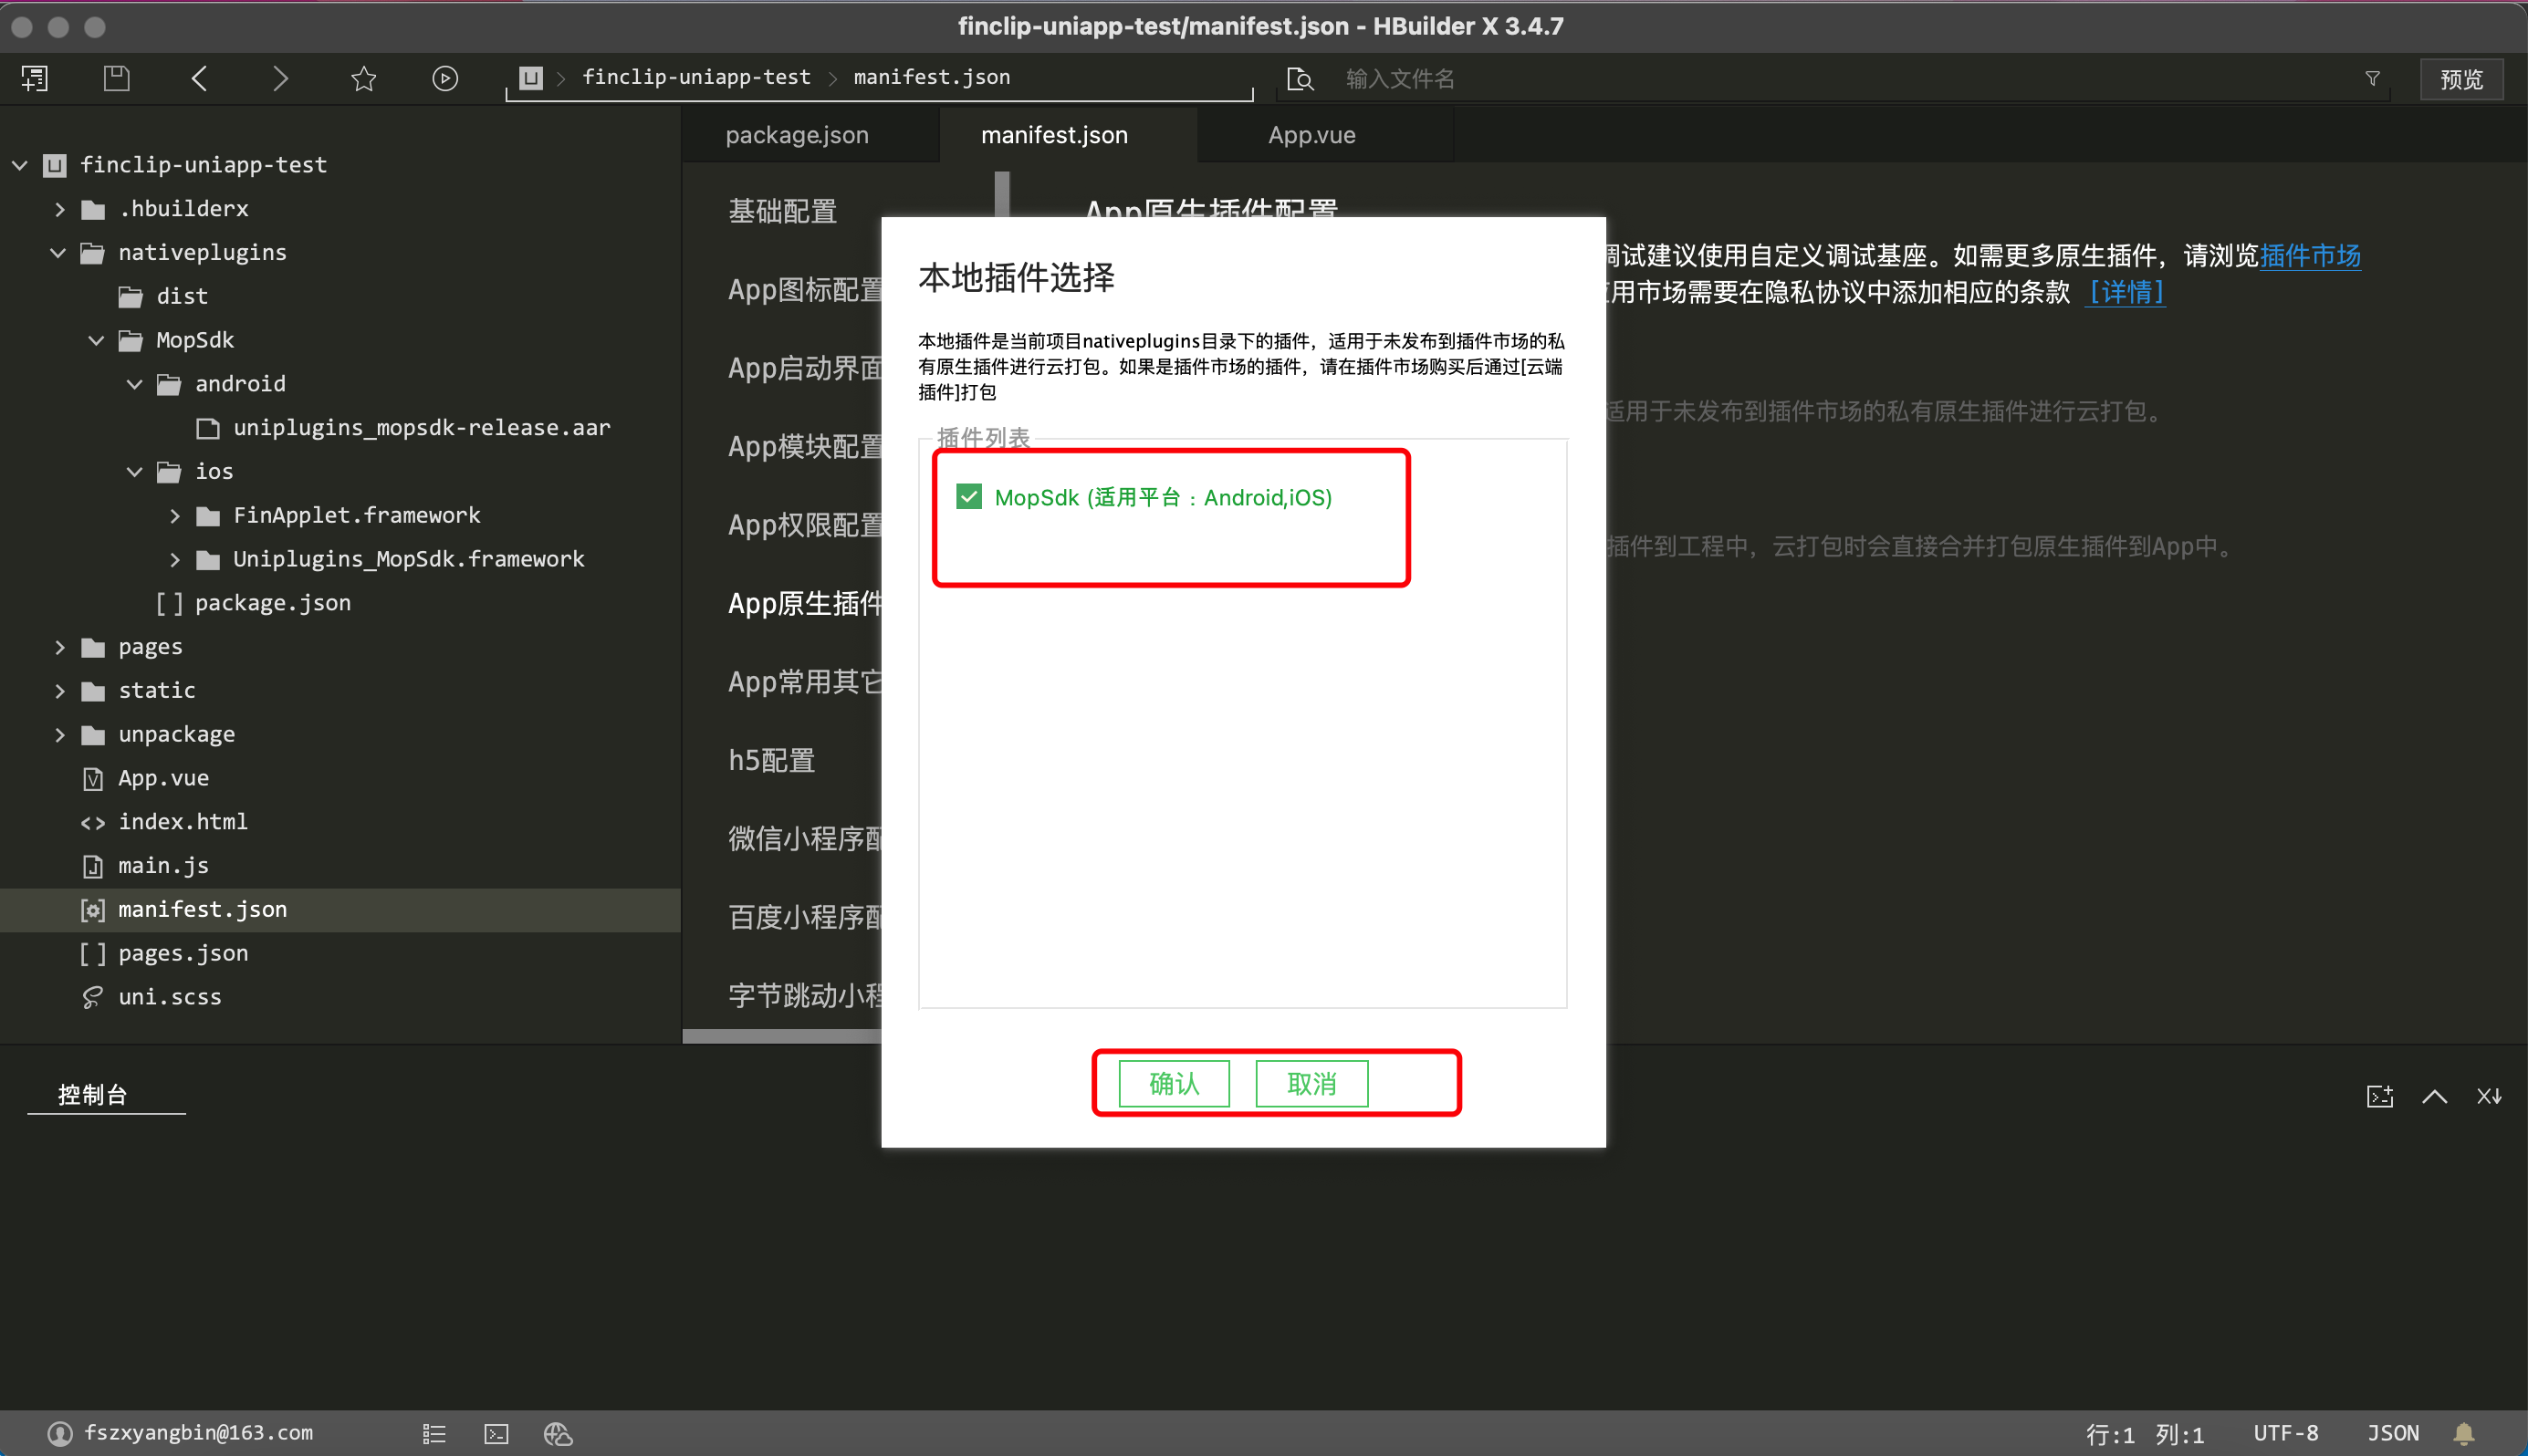Image resolution: width=2528 pixels, height=1456 pixels.
Task: Click the 确认 confirm button
Action: (1174, 1083)
